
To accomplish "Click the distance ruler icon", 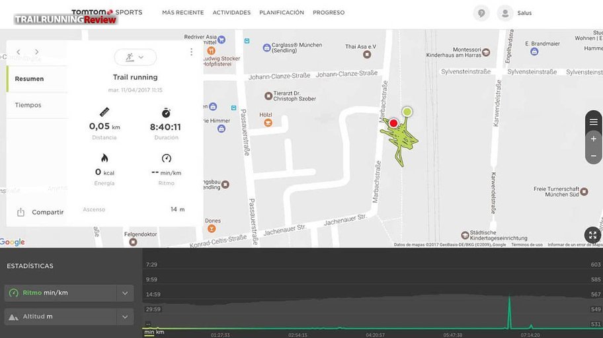I will click(x=104, y=112).
